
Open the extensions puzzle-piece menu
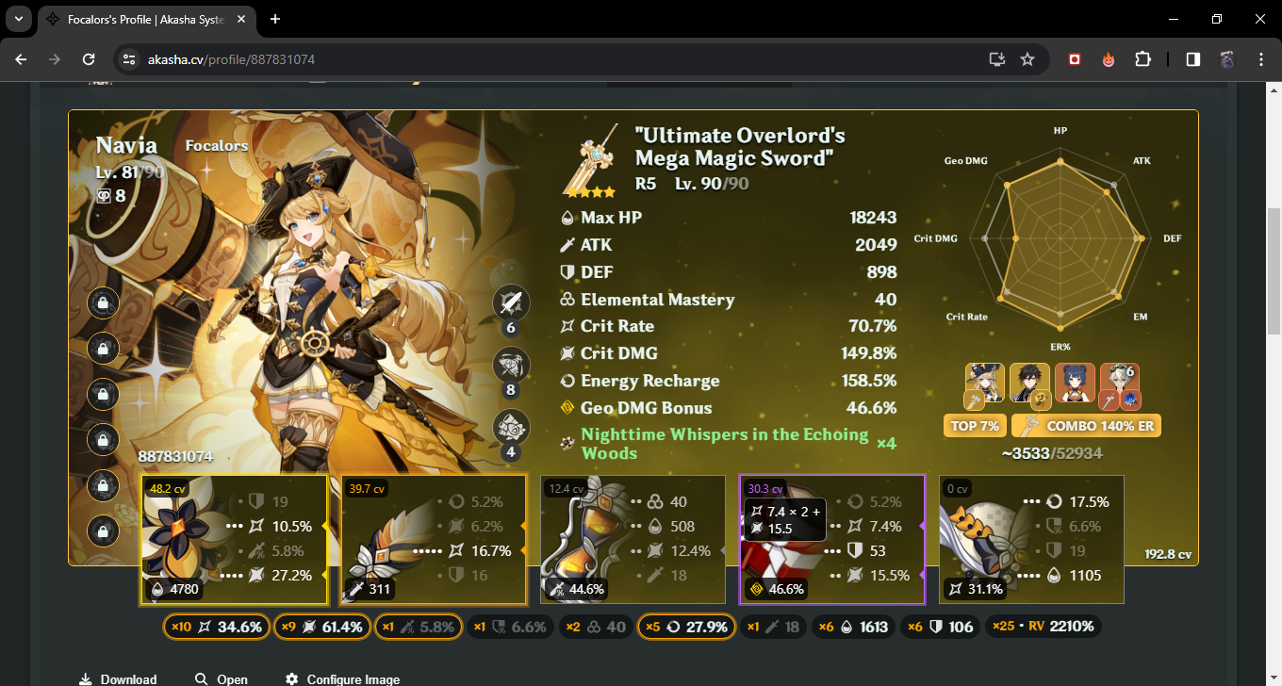coord(1142,59)
